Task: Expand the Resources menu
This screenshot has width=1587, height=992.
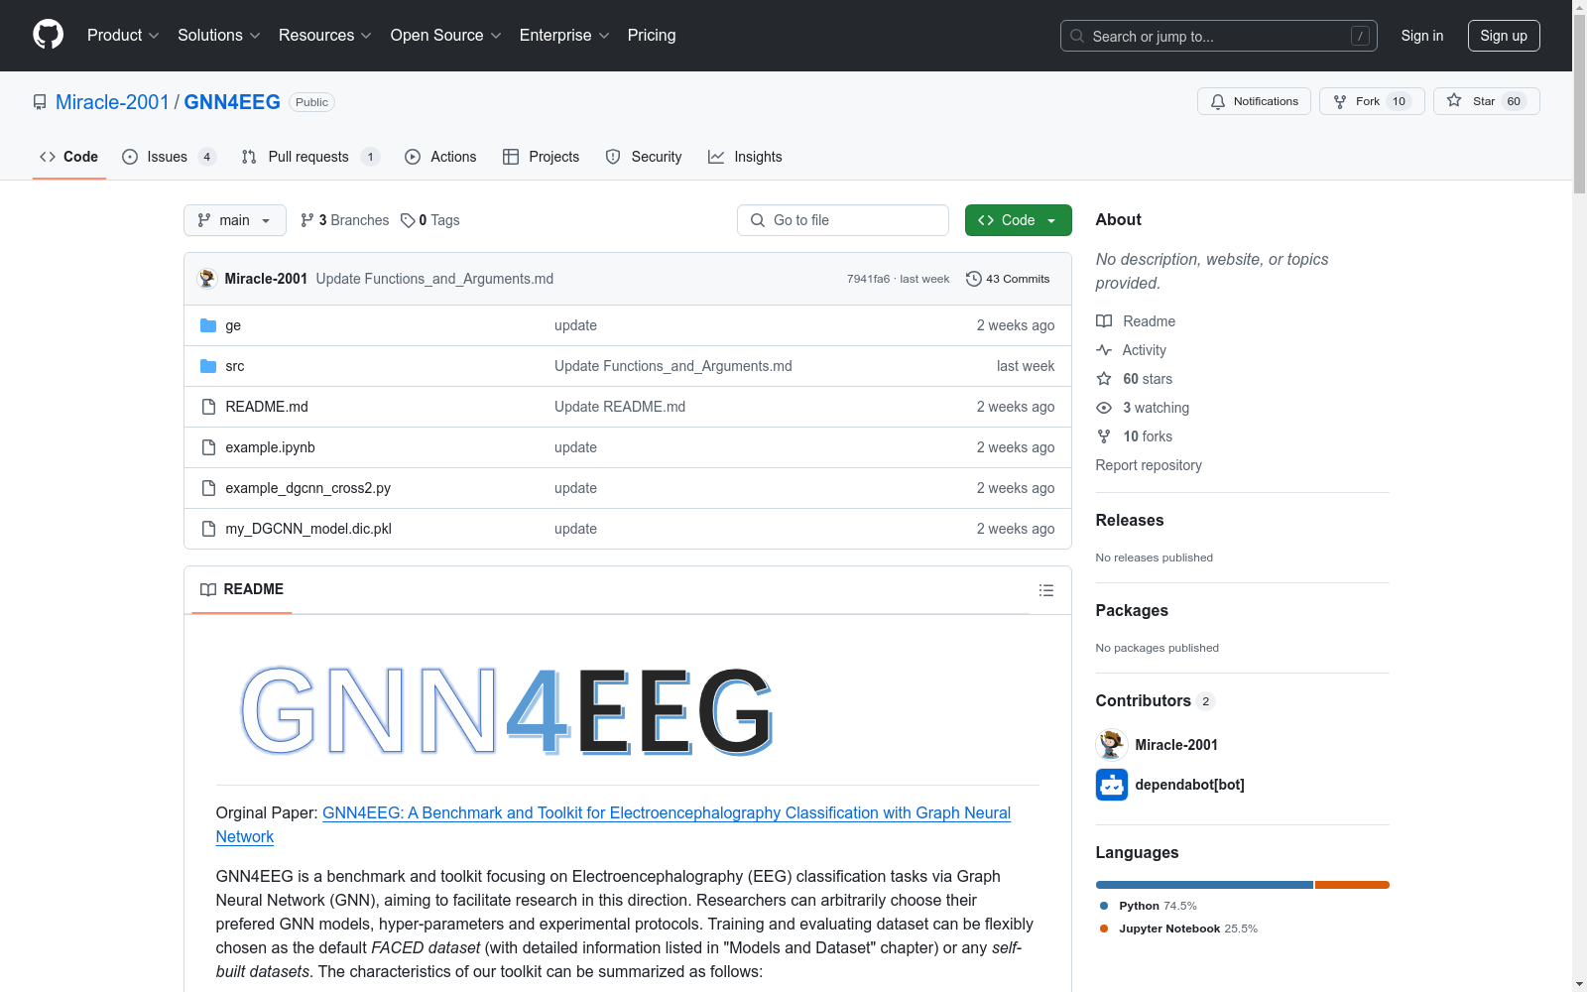Action: pyautogui.click(x=325, y=35)
